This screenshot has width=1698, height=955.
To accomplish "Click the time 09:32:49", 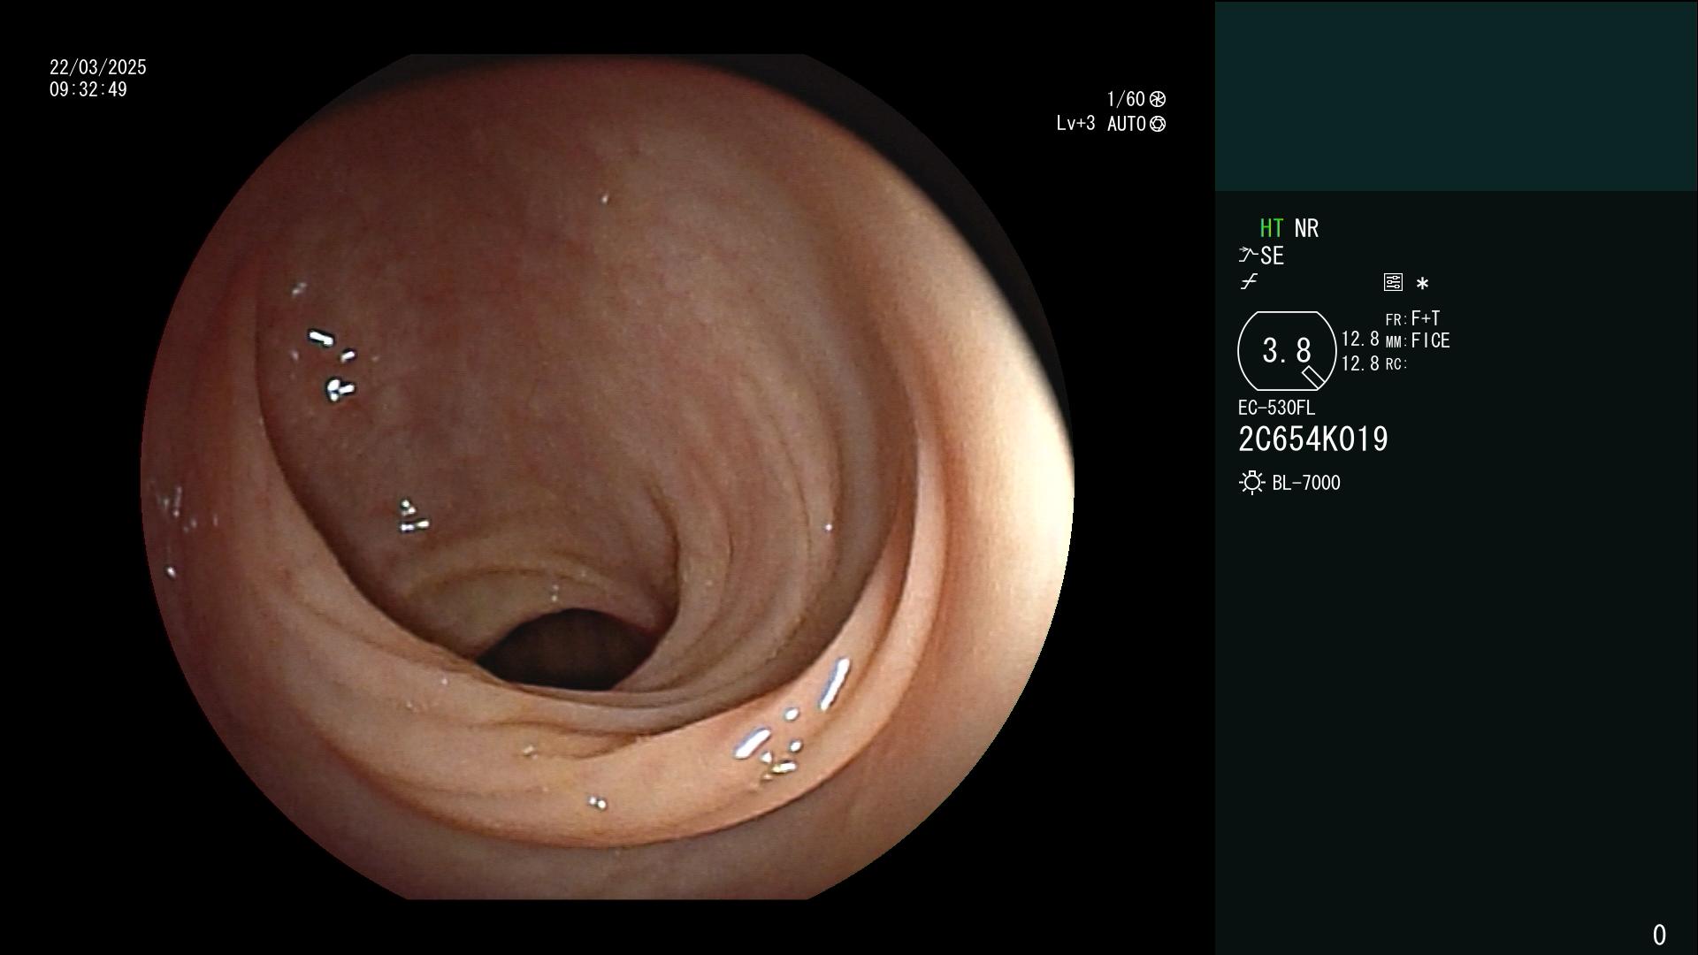I will pyautogui.click(x=88, y=89).
